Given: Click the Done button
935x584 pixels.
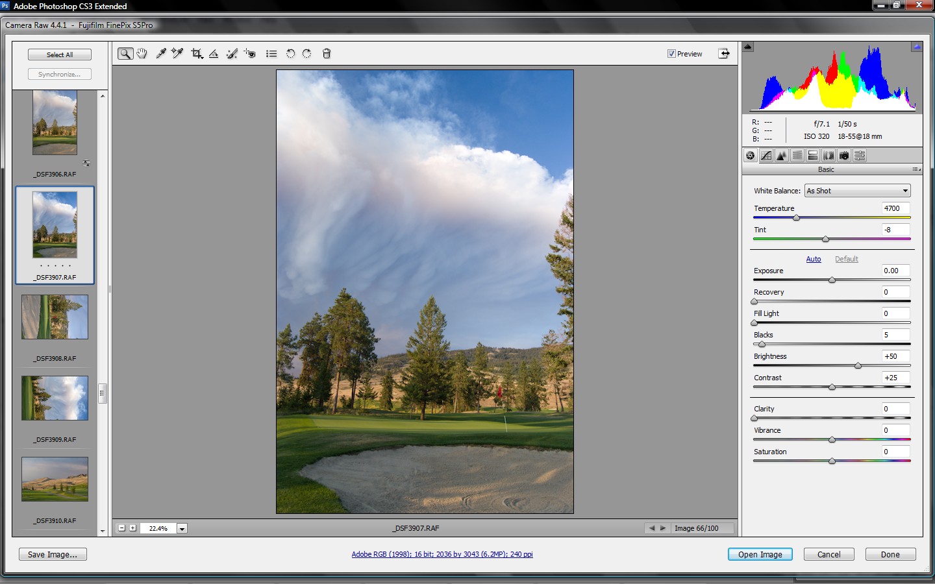Looking at the screenshot, I should click(891, 555).
